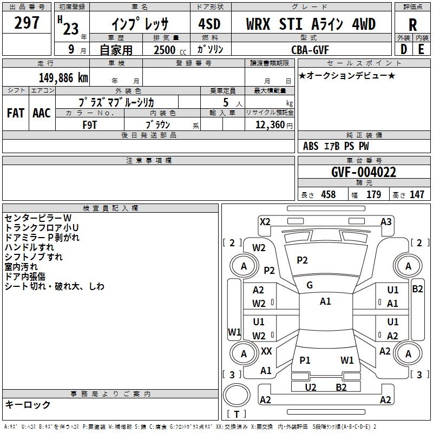Click the model code CBA-GVF
This screenshot has height=433, width=433.
(x=310, y=50)
